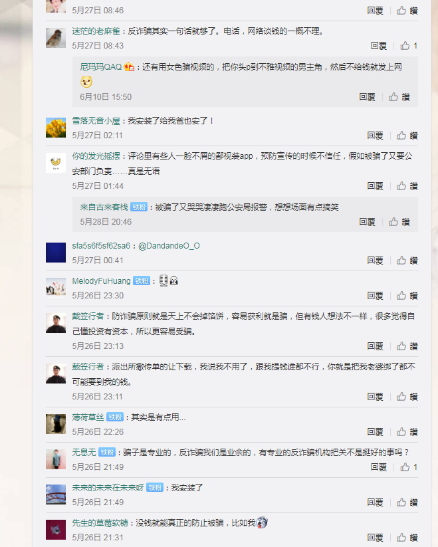Image resolution: width=438 pixels, height=547 pixels.
Task: Like the comment by 先生的草莓软糖
Action: [407, 538]
